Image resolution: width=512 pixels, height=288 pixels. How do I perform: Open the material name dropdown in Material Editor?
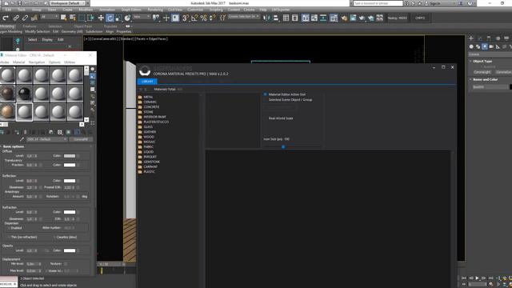[46, 139]
